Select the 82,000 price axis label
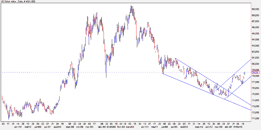Screen dimensions: 261x130 (256, 52)
